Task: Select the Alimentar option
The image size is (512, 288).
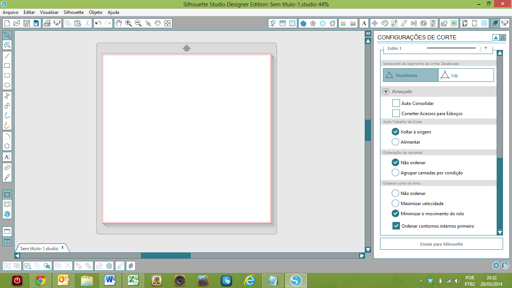Action: pos(395,142)
